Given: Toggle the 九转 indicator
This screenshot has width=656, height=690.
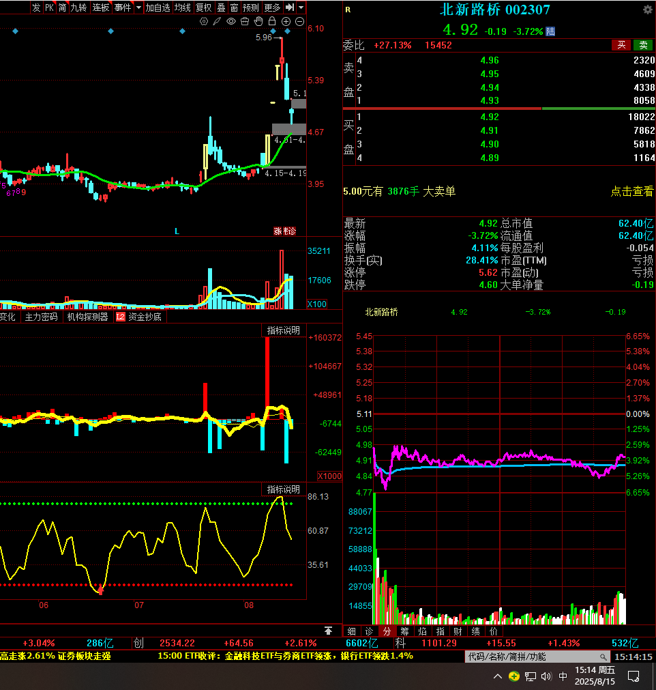Looking at the screenshot, I should (x=78, y=8).
